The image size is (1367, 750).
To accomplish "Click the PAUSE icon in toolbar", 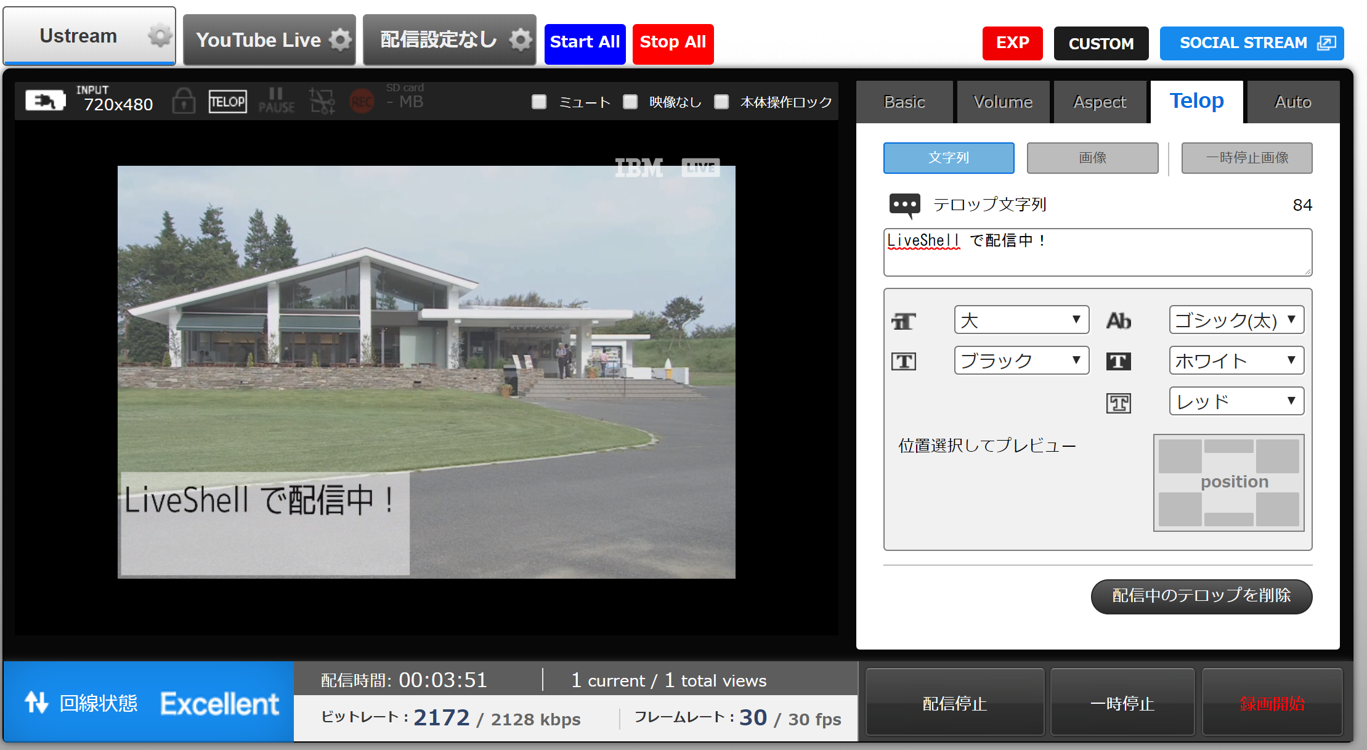I will tap(276, 100).
